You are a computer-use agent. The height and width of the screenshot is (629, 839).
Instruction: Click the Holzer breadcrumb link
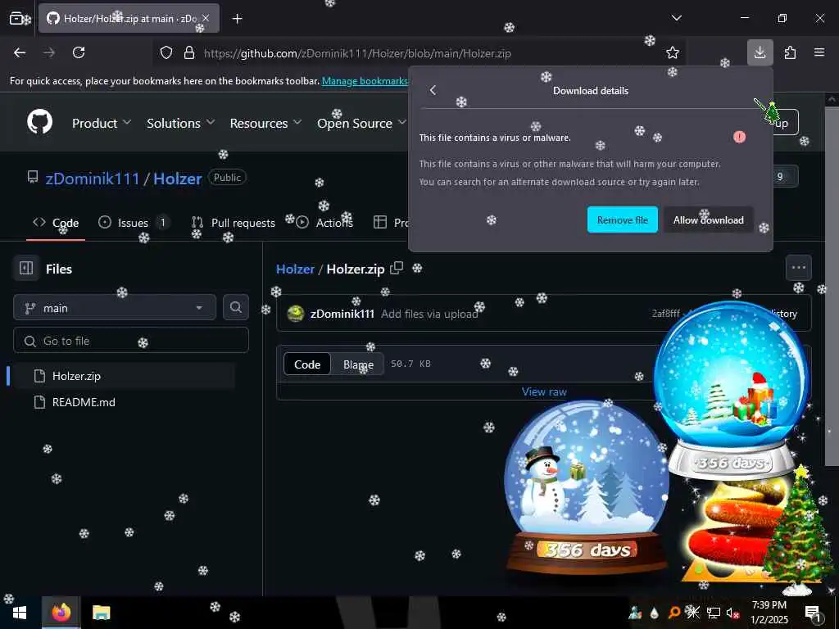(x=295, y=269)
